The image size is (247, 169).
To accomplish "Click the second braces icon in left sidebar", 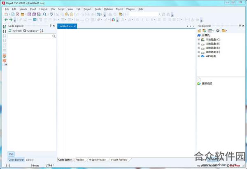I will [x=5, y=31].
